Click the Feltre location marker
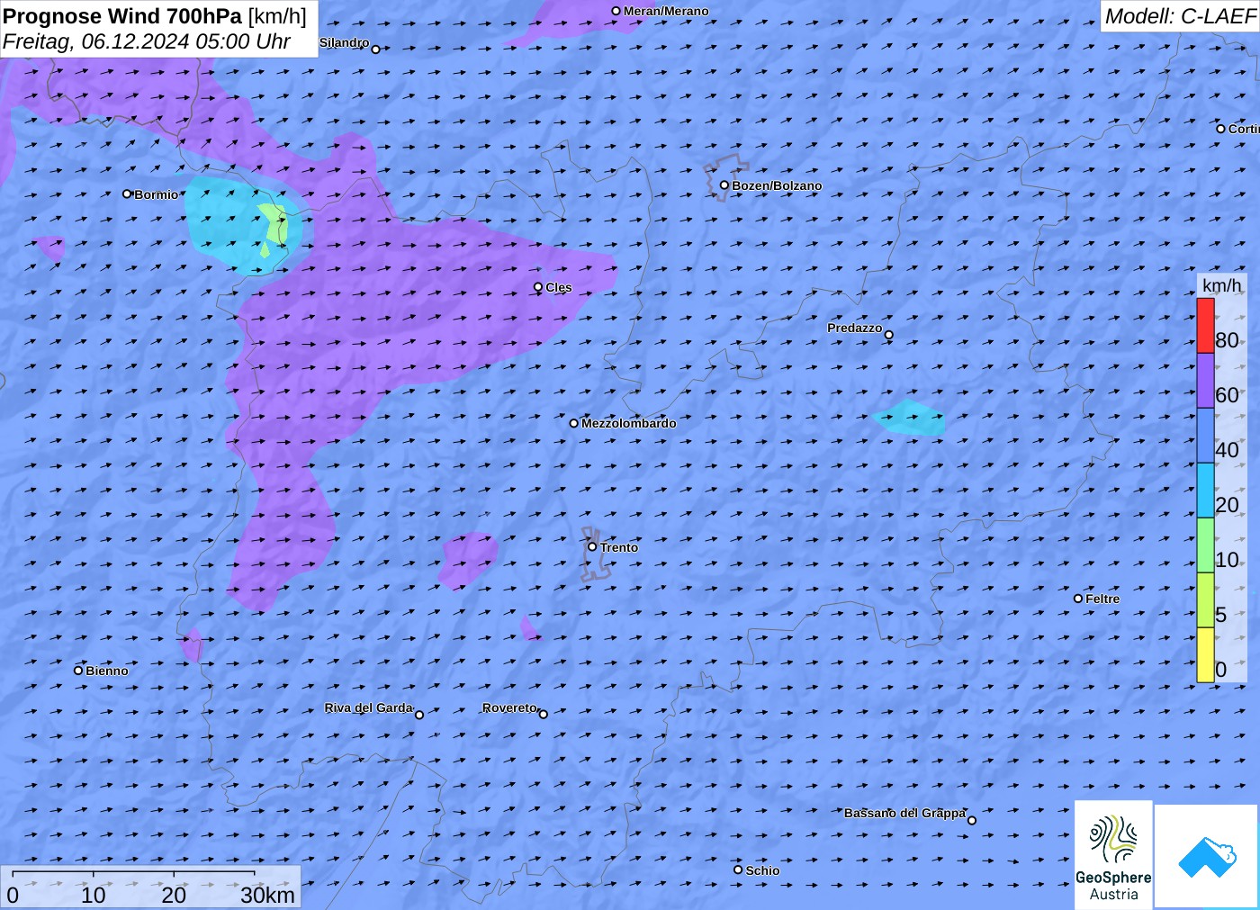Viewport: 1260px width, 910px height. [1077, 599]
